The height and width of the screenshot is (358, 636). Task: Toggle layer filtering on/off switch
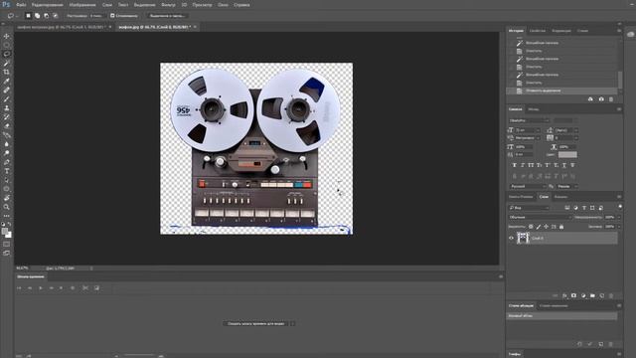620,207
